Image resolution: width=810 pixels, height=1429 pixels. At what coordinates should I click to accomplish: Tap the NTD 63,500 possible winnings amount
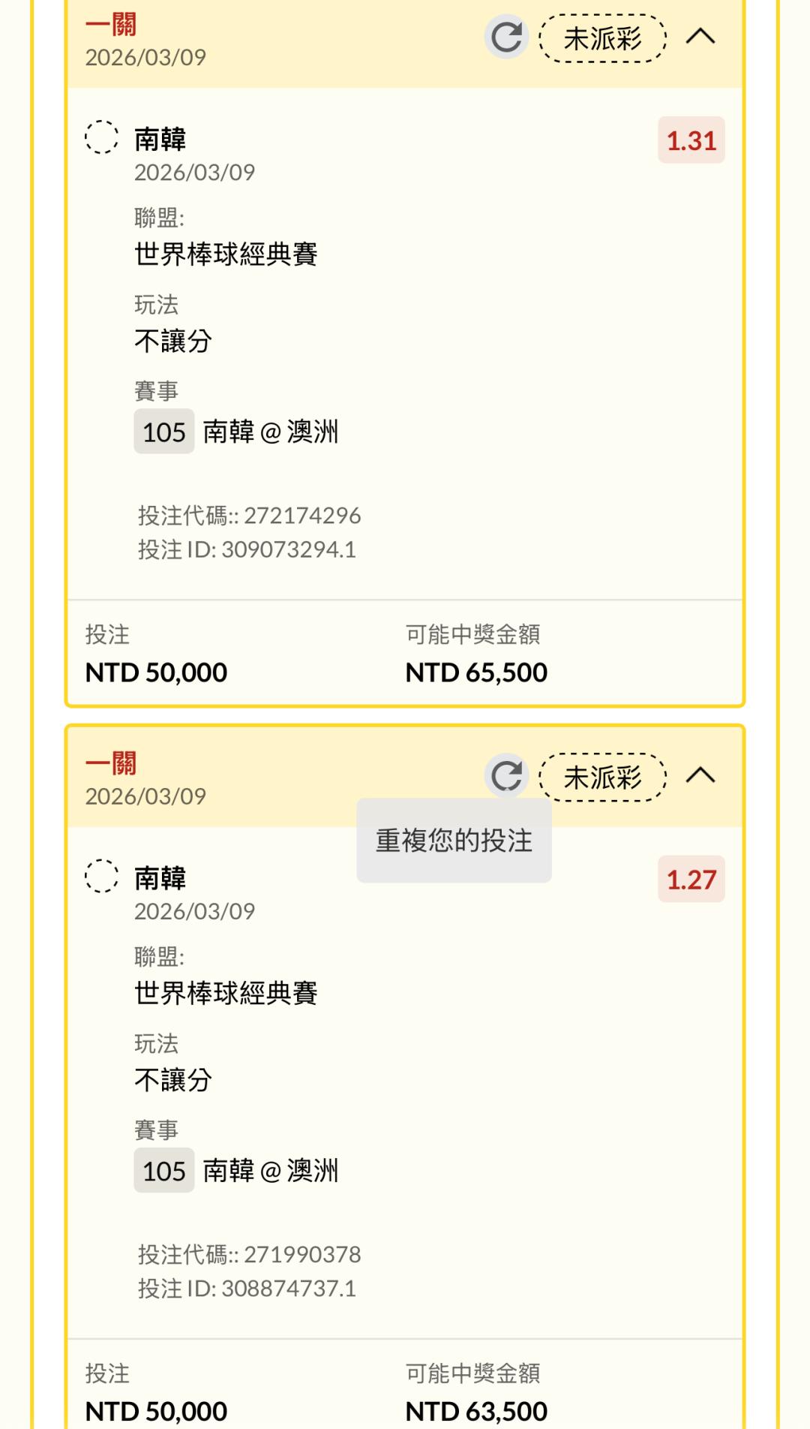pos(476,1411)
